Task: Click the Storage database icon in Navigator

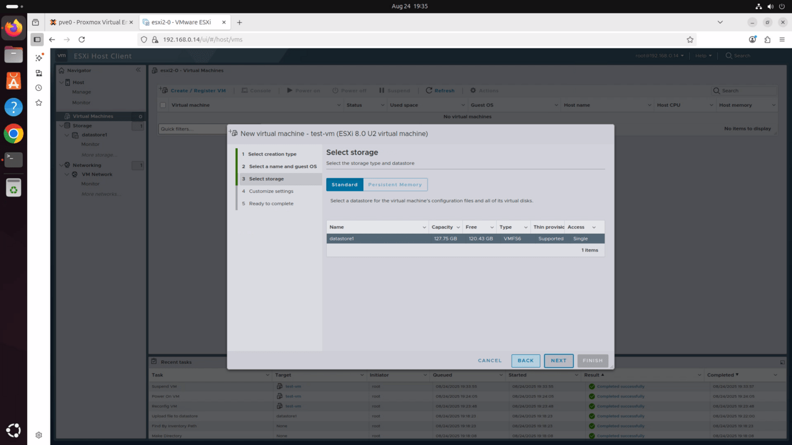Action: tap(68, 125)
